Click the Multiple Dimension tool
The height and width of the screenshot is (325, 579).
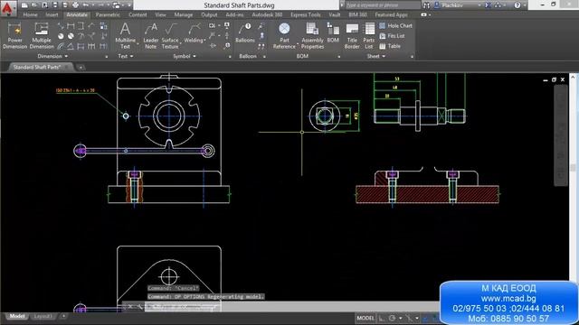pos(42,35)
